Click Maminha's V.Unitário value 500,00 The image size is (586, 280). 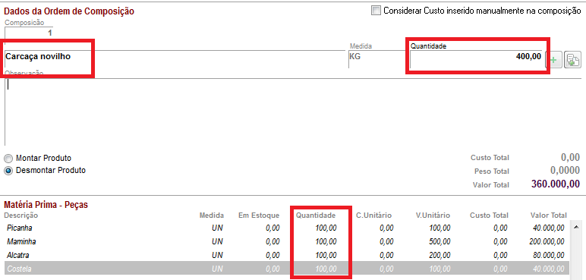439,242
